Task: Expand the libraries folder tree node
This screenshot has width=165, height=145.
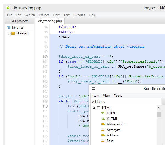Action: 9,34
